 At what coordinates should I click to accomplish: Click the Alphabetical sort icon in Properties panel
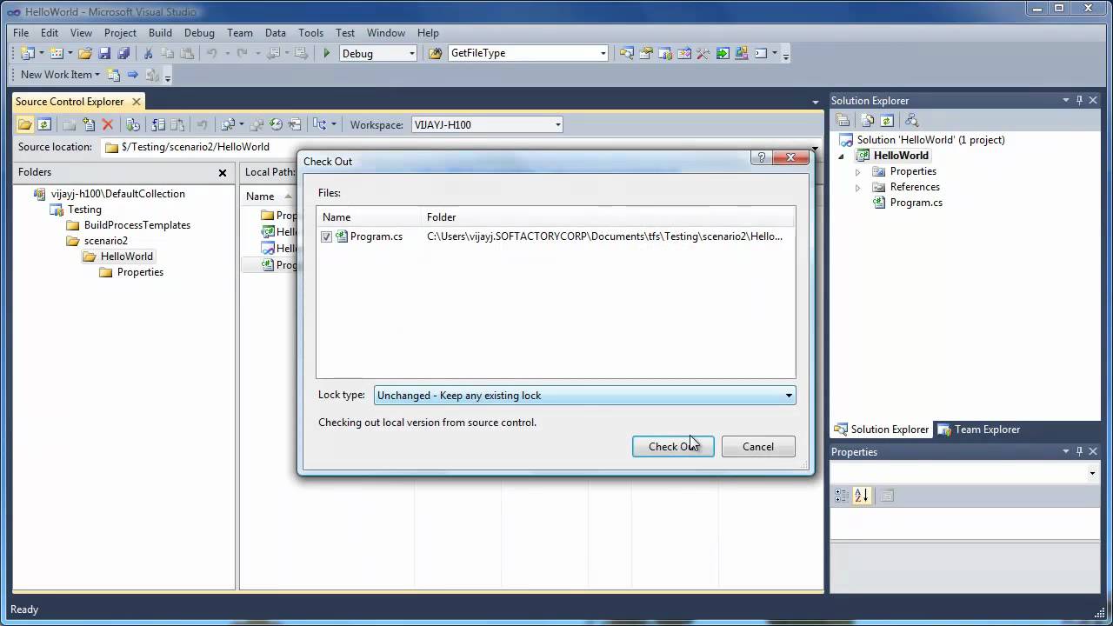click(x=862, y=496)
